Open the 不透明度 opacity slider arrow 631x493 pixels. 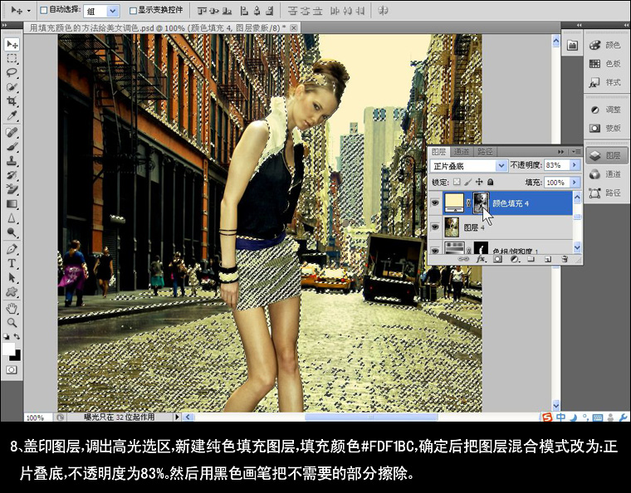coord(575,165)
